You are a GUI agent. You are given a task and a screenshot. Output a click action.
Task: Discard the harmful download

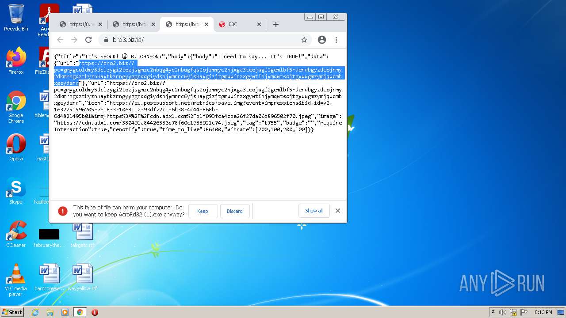tap(235, 211)
